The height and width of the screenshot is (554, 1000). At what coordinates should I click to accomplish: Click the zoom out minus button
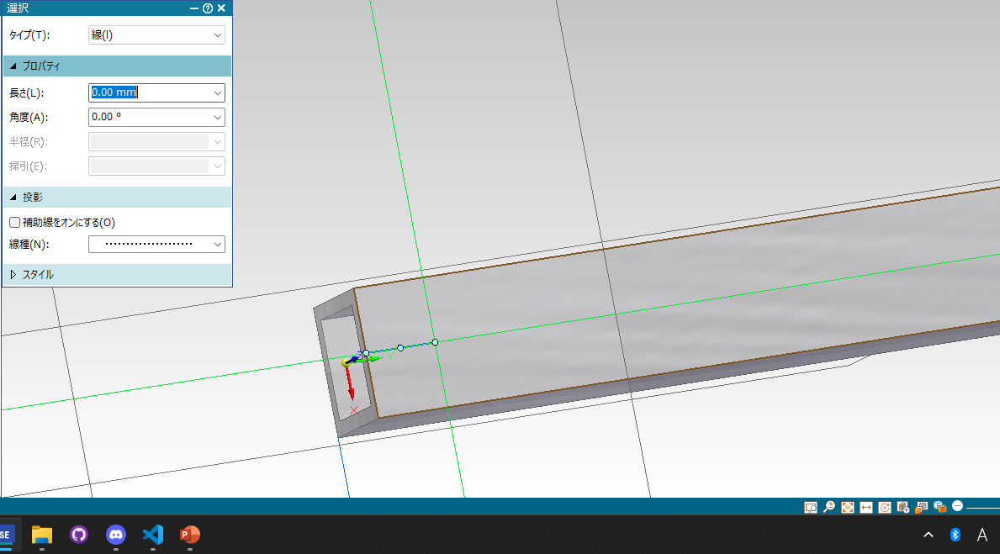pyautogui.click(x=957, y=507)
